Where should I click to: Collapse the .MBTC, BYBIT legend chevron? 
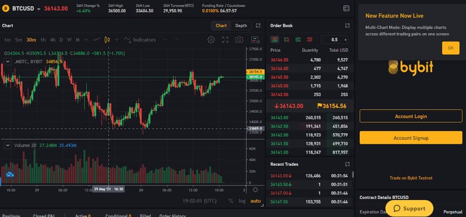(x=8, y=62)
